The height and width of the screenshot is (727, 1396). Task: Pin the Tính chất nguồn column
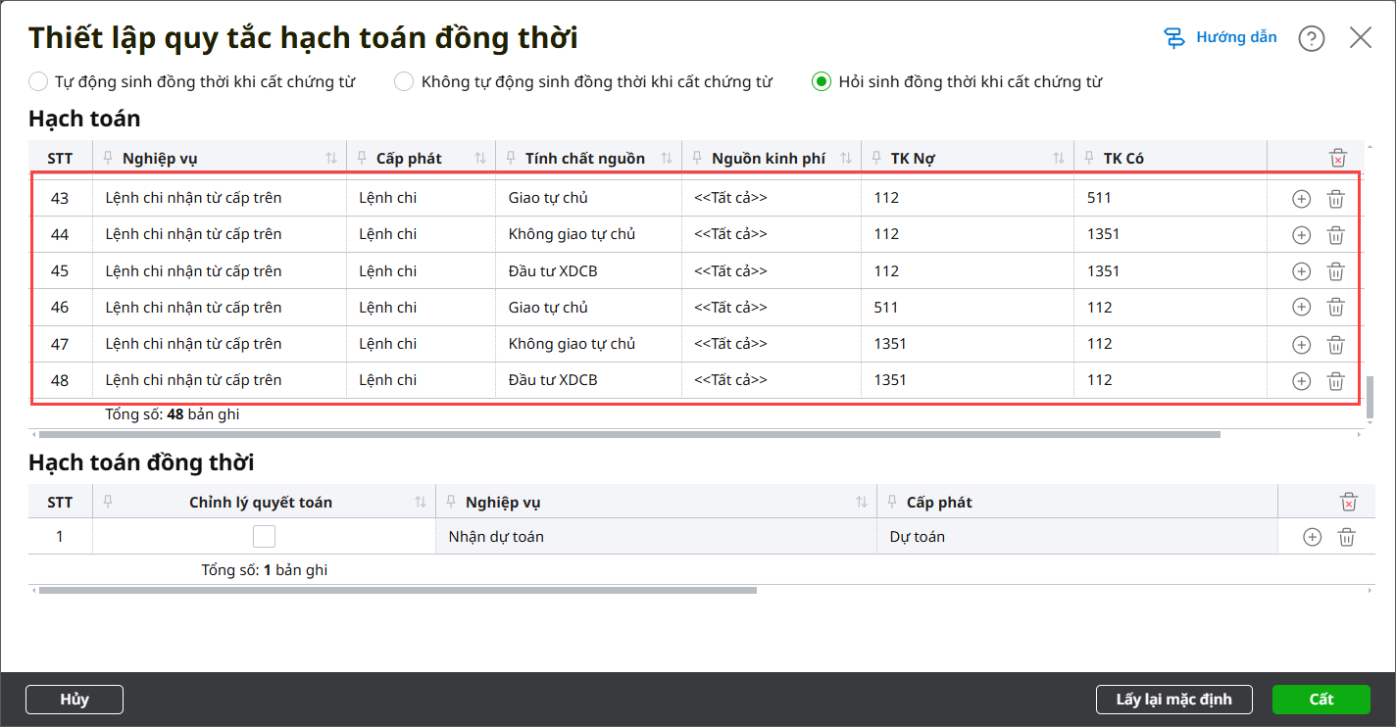pyautogui.click(x=511, y=158)
